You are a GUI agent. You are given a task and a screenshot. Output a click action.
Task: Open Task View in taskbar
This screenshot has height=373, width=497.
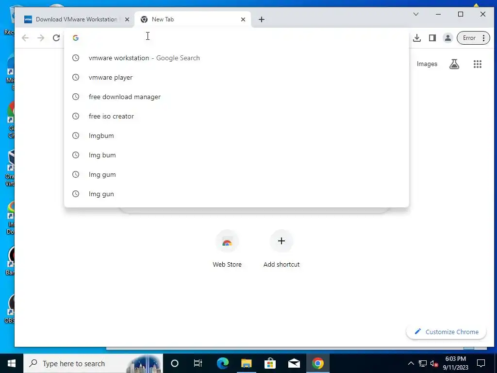click(198, 363)
